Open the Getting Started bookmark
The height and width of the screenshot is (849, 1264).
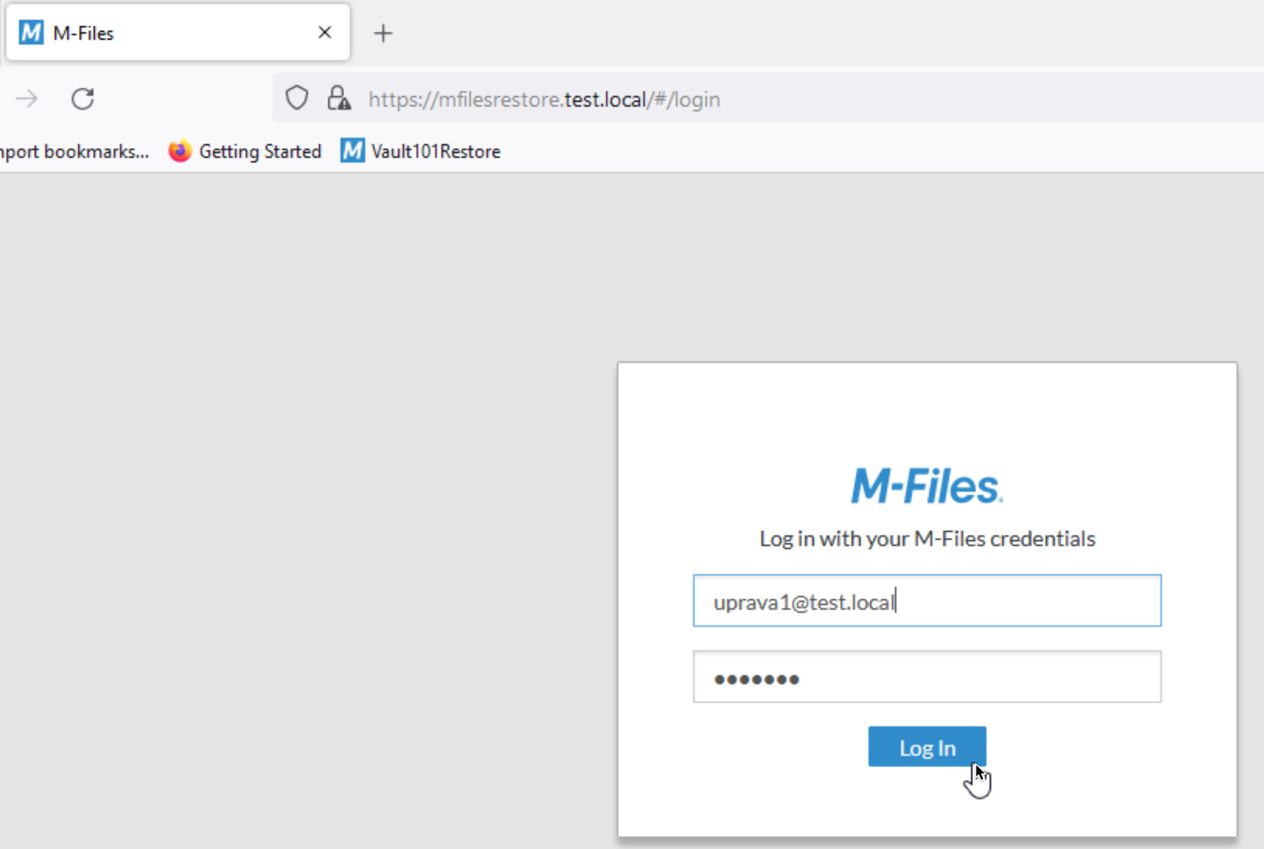tap(244, 151)
